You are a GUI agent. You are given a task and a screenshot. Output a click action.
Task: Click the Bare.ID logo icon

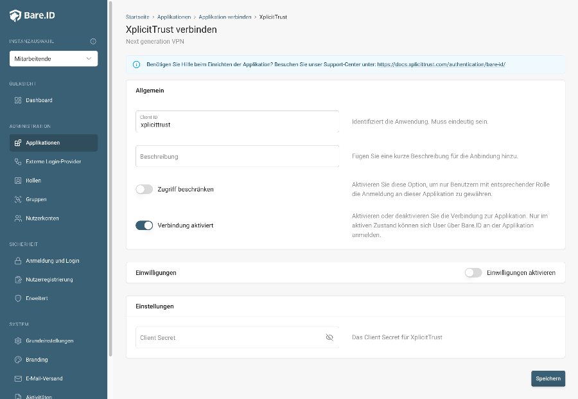coord(15,15)
